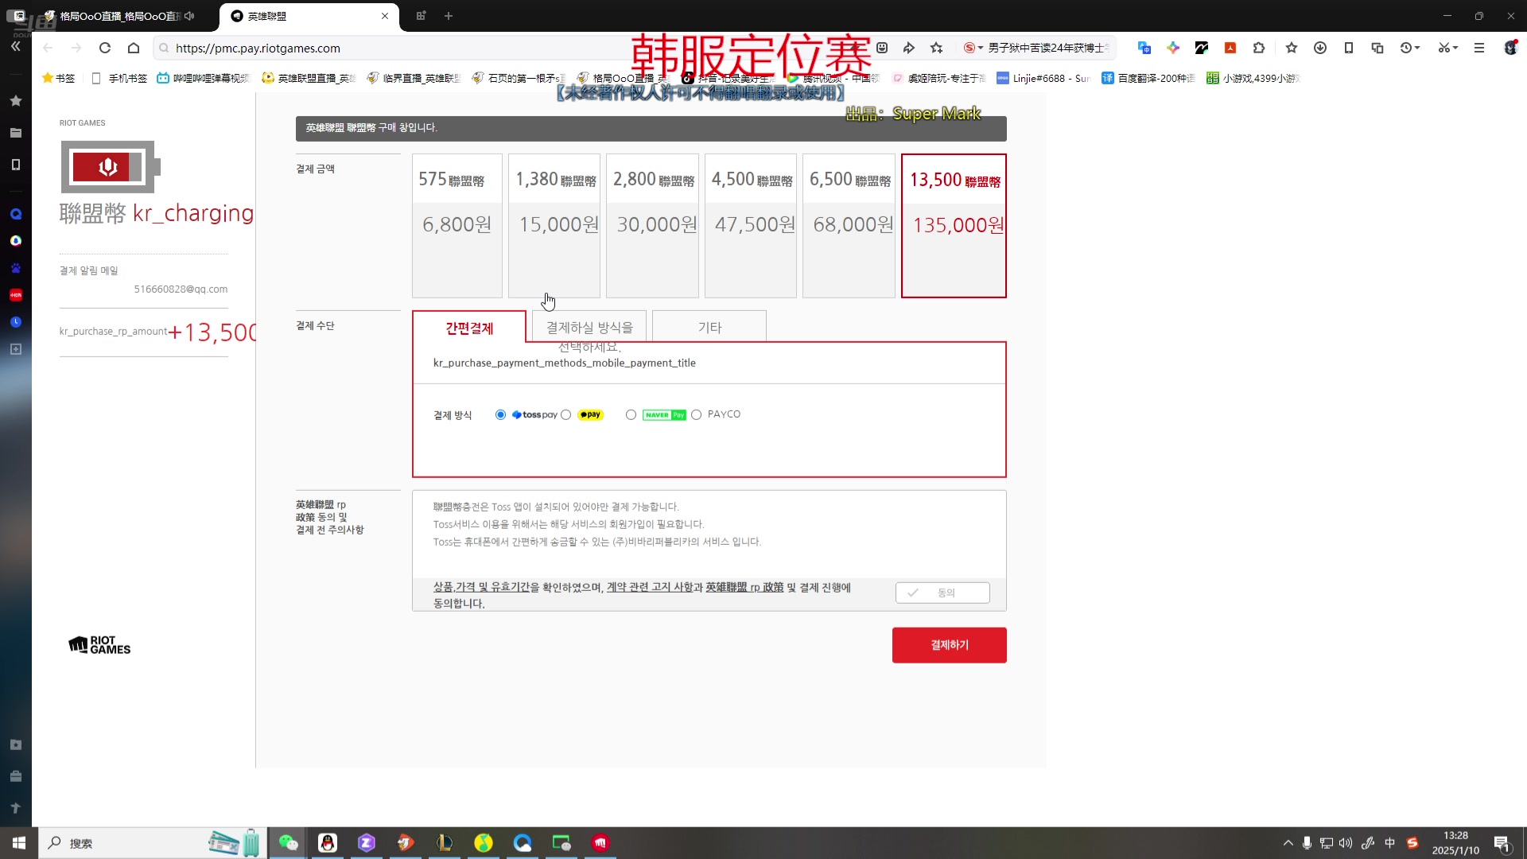Open the sidebar briefcase toolbox icon
The width and height of the screenshot is (1527, 859).
click(16, 776)
